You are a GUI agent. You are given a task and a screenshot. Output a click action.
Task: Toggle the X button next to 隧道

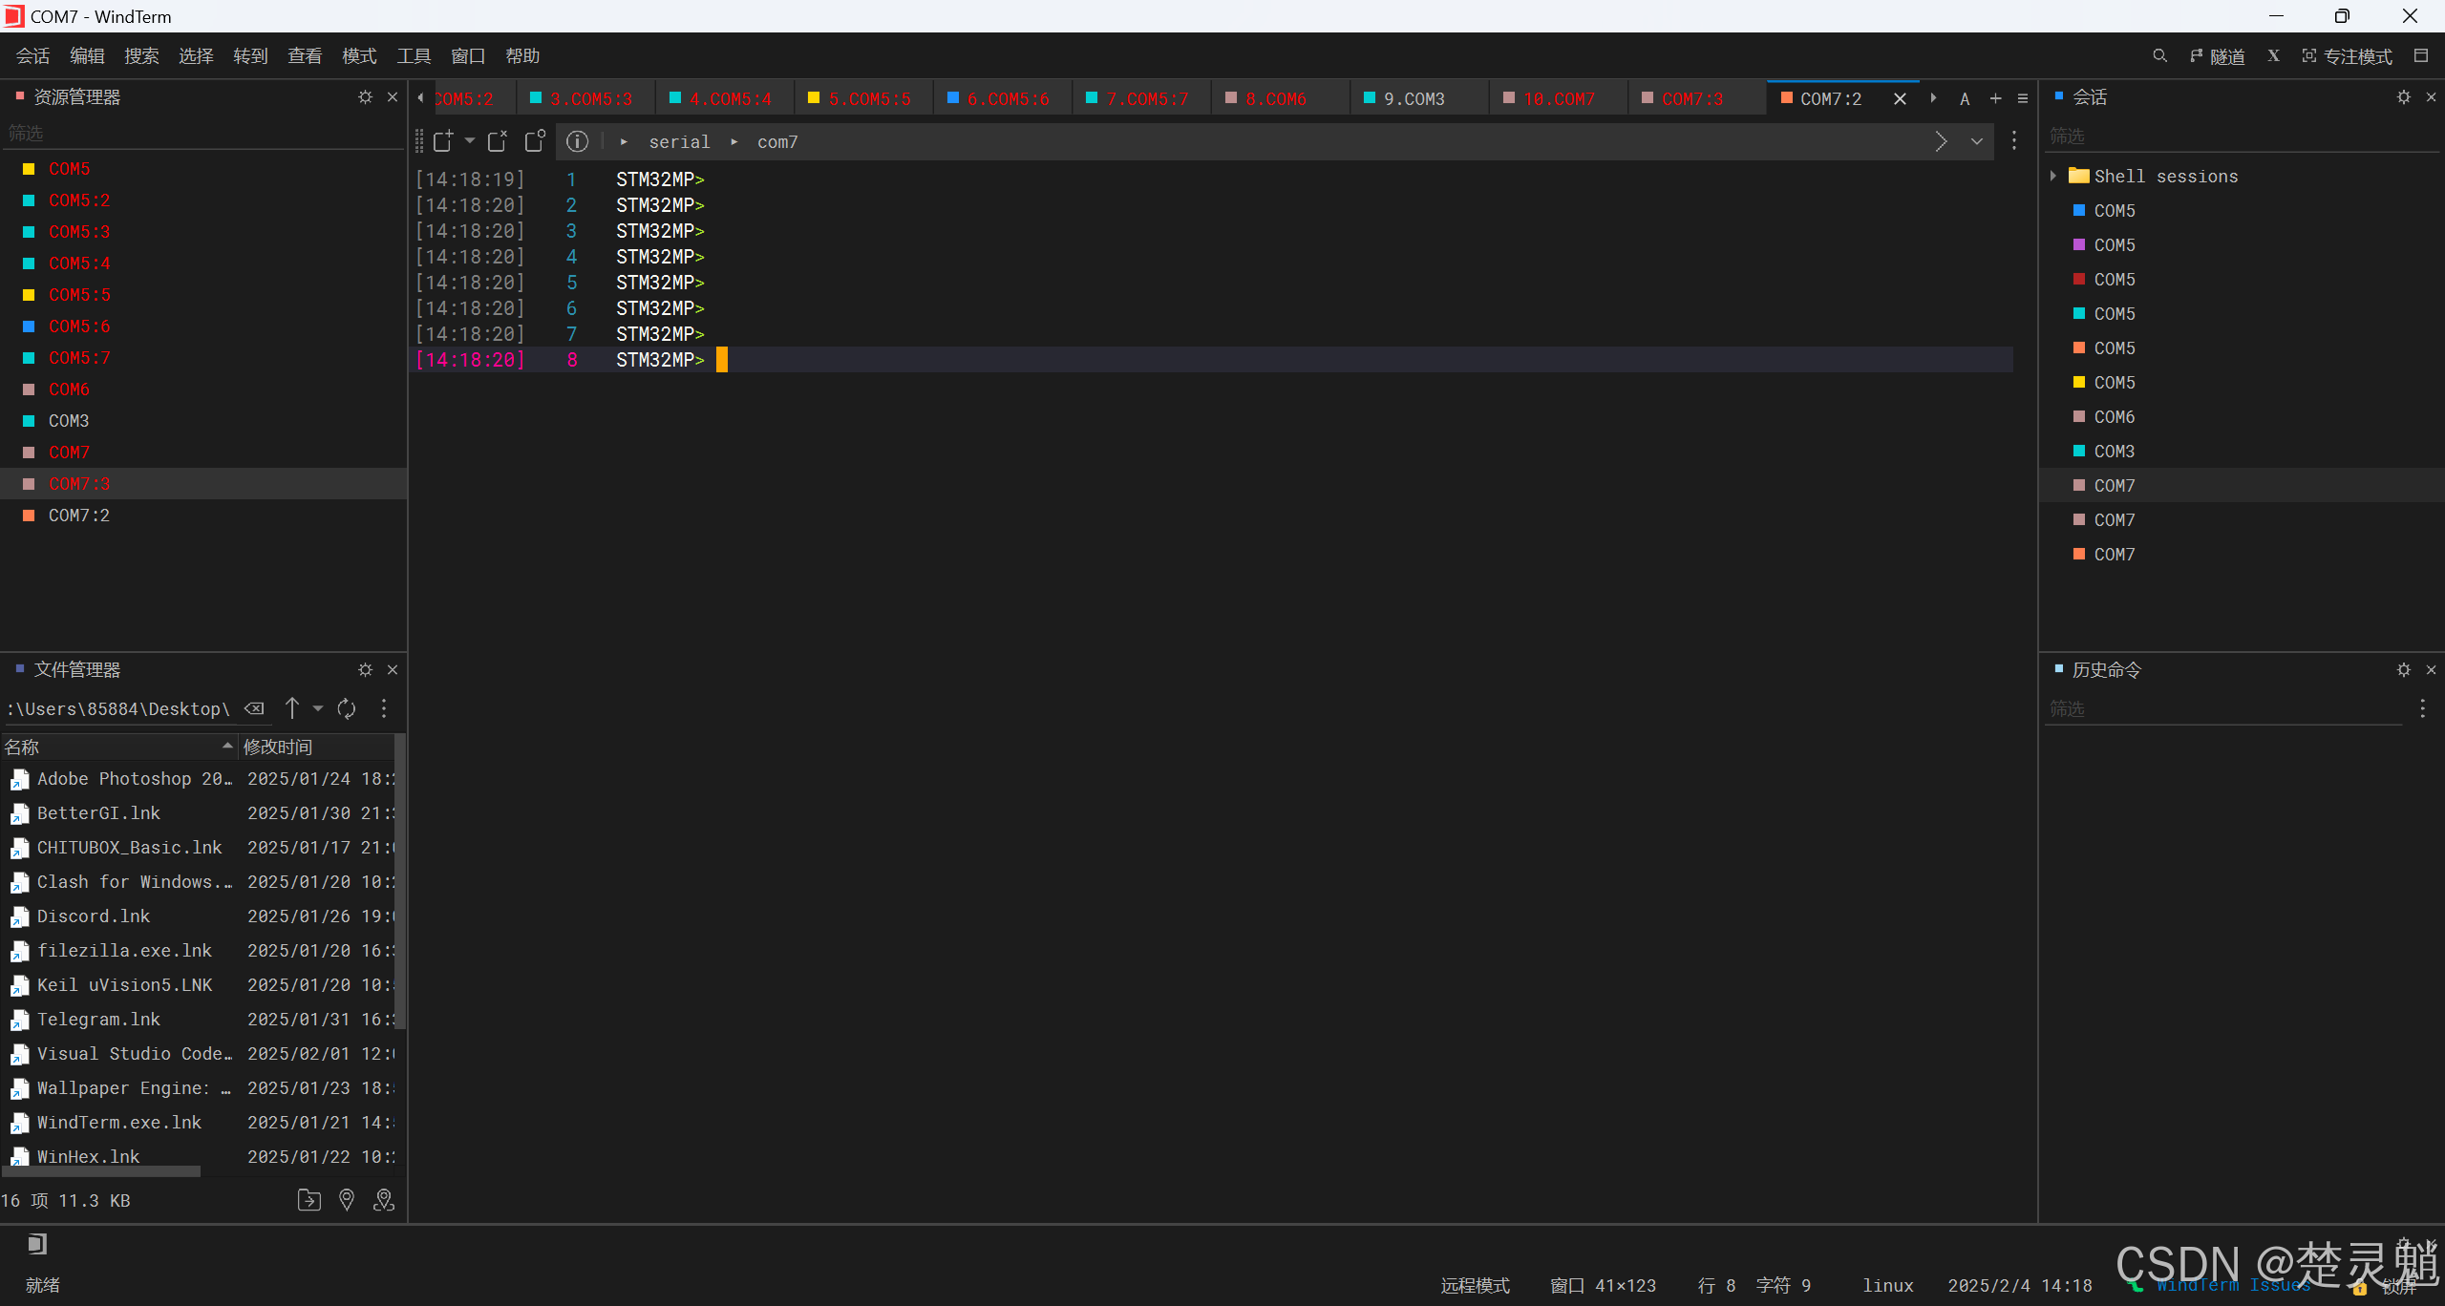2274,56
